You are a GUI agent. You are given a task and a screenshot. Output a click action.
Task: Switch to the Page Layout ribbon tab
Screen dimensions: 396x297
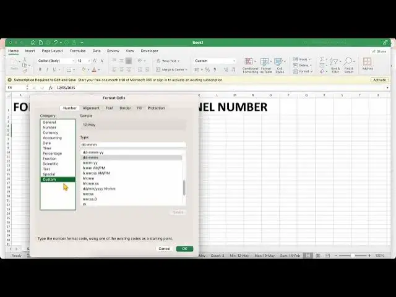[x=52, y=51]
